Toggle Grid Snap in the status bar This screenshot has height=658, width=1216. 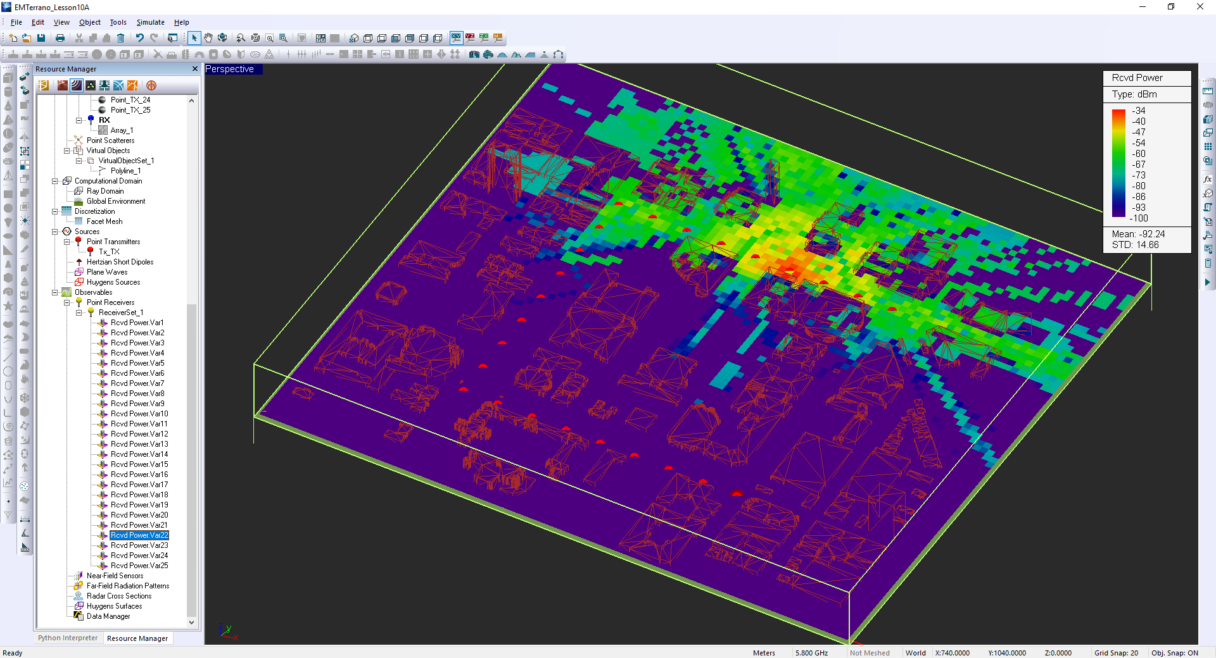tap(1116, 653)
